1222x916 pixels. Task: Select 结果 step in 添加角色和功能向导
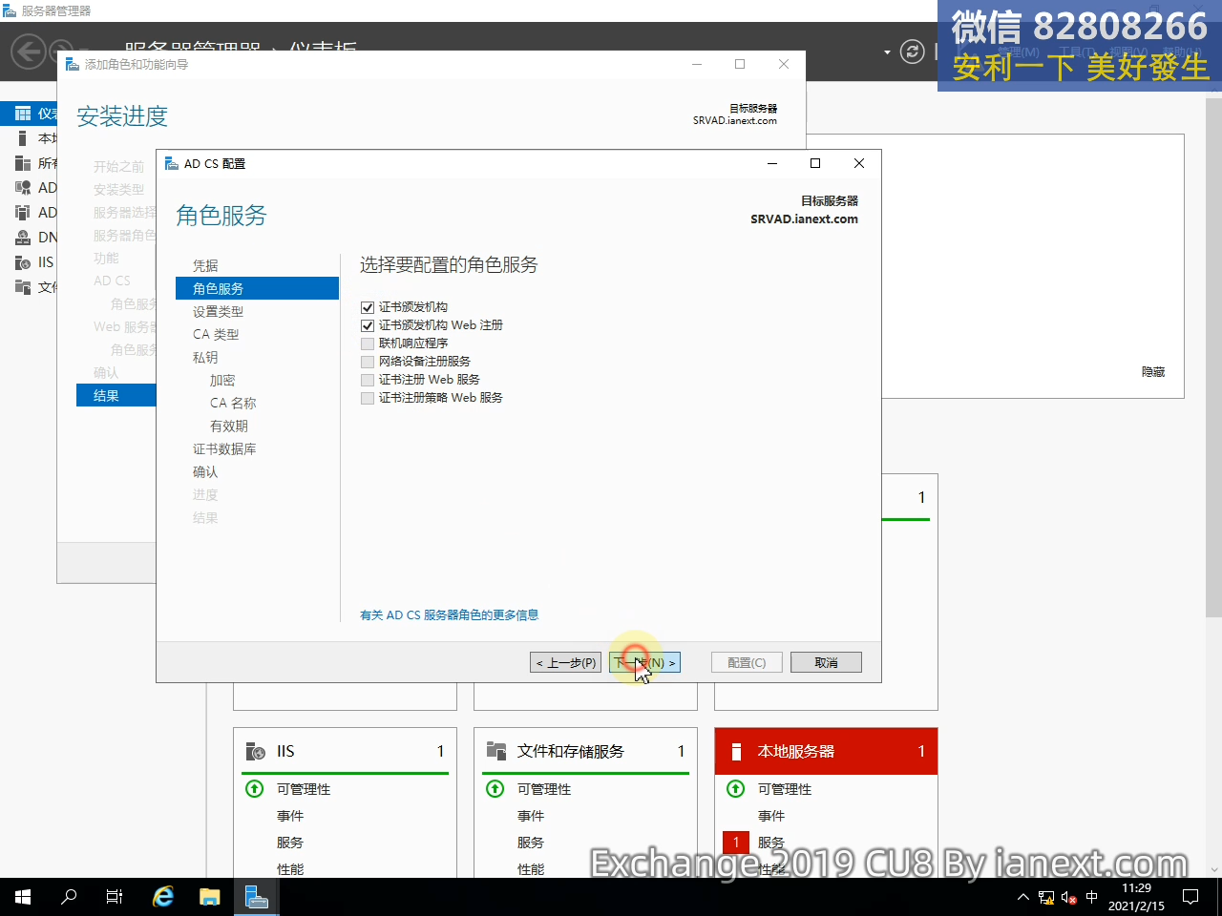(x=116, y=395)
